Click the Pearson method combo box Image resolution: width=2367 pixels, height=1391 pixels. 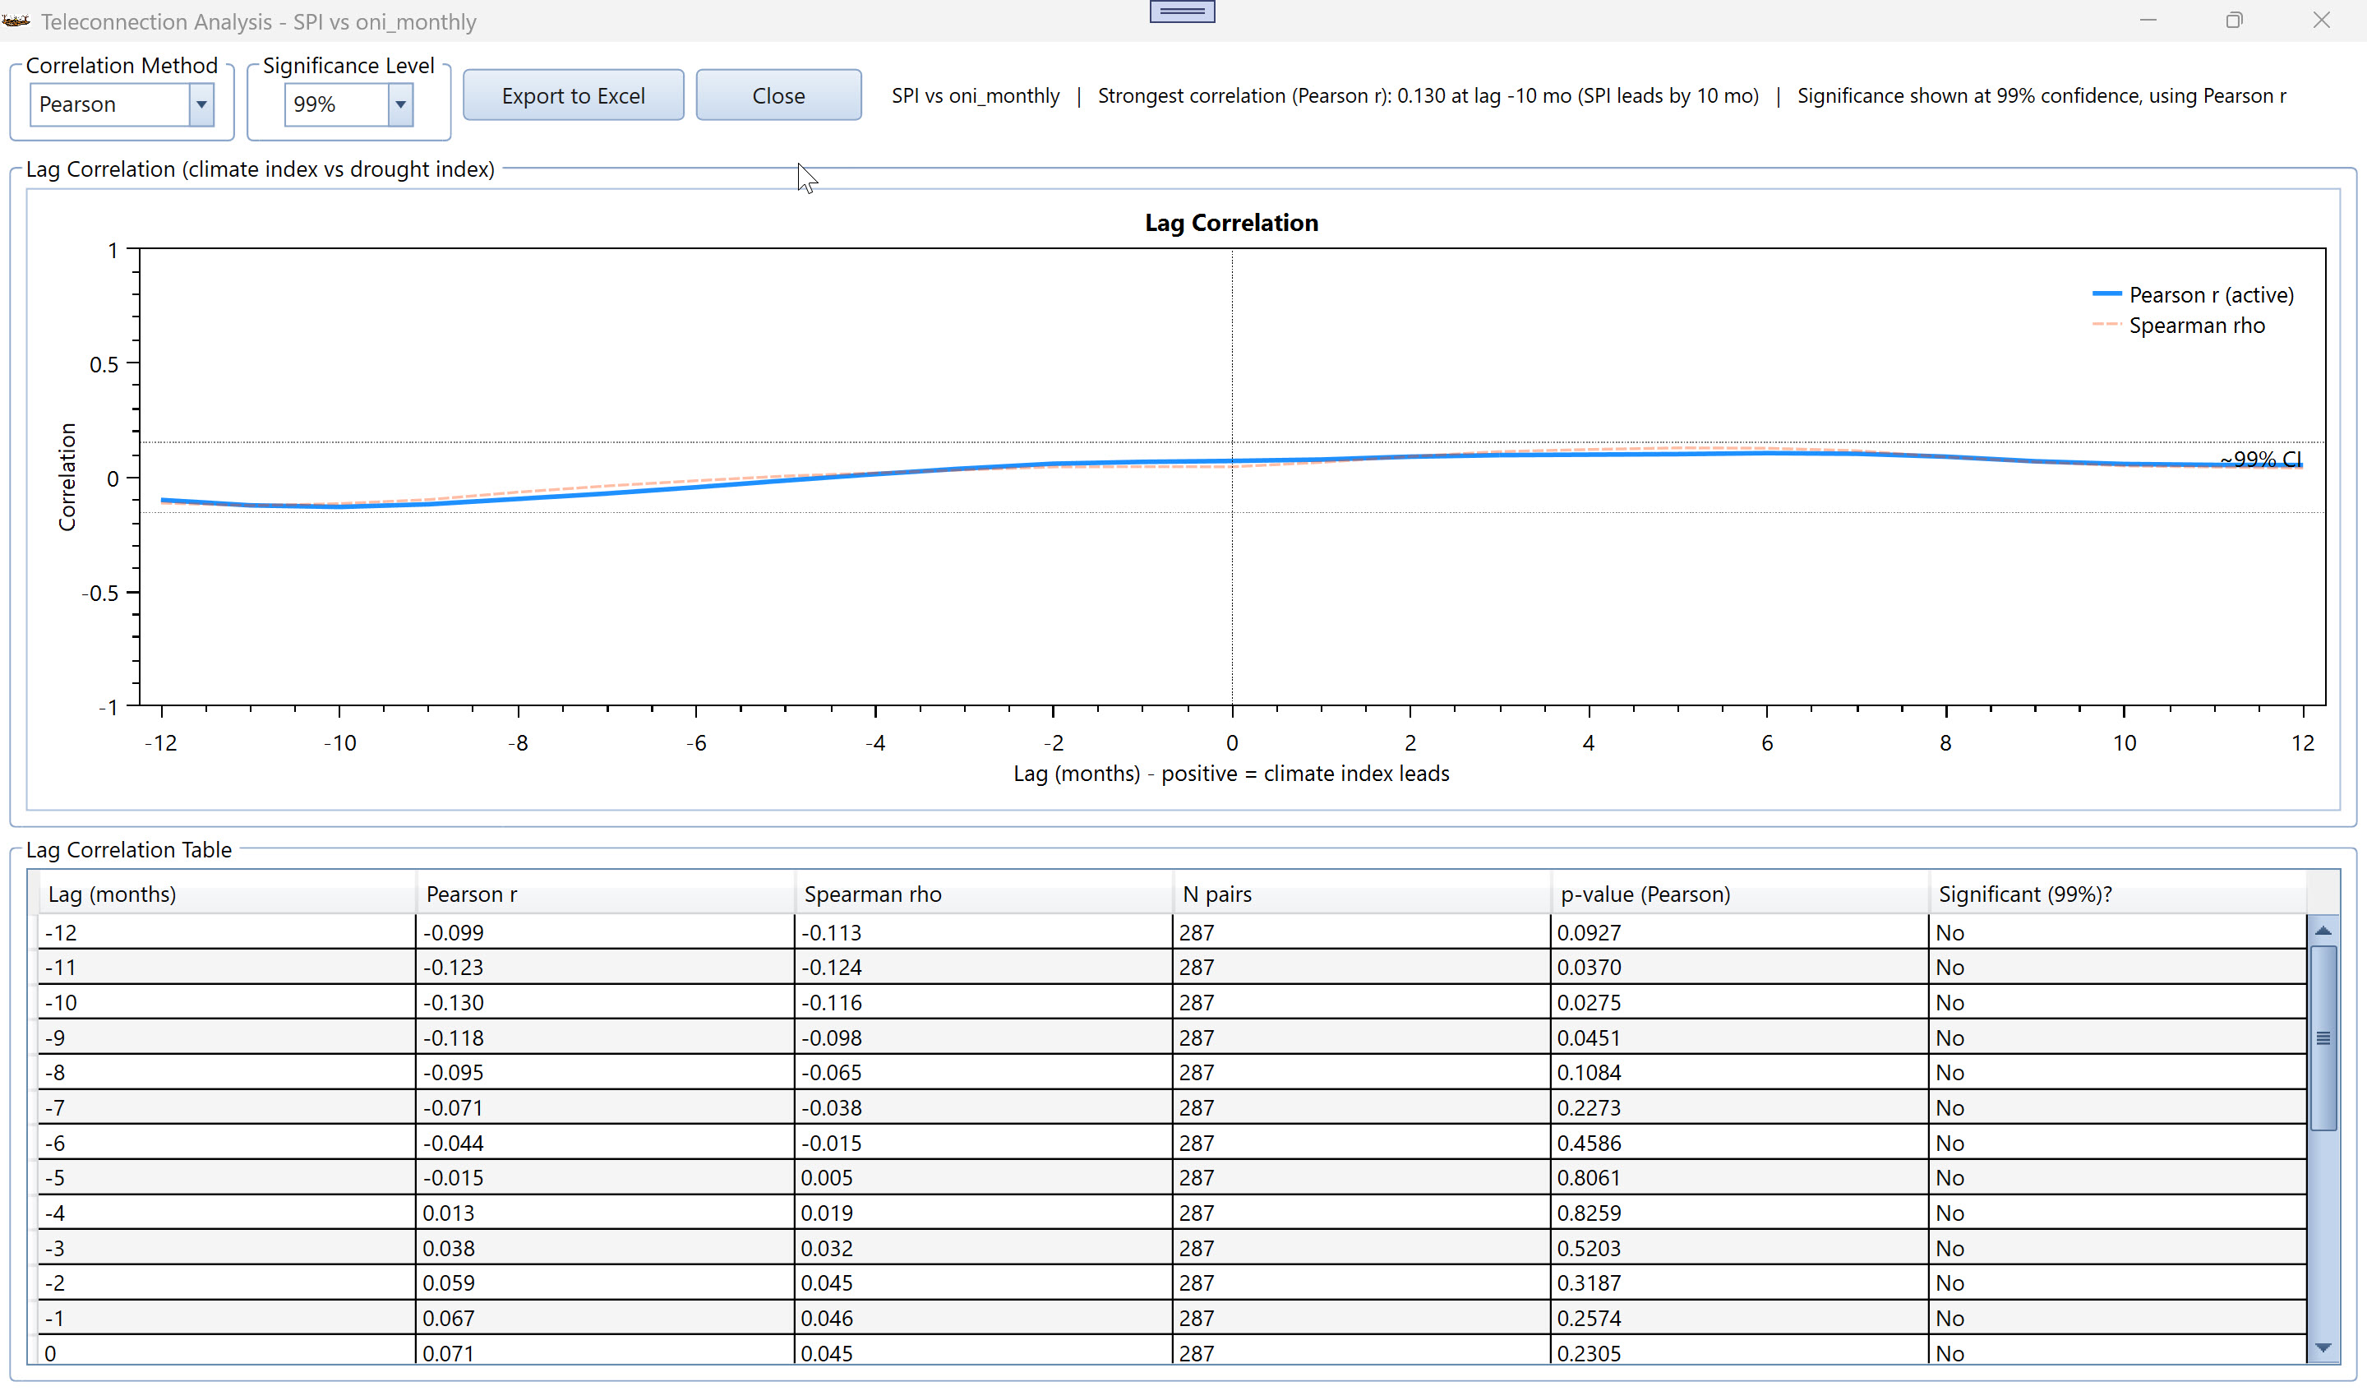point(121,104)
